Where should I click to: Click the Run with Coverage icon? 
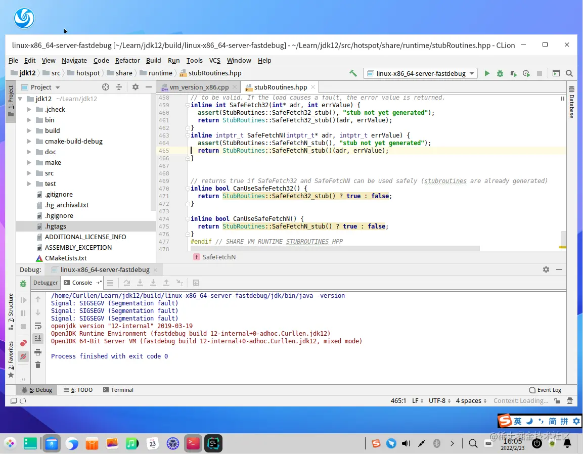click(513, 73)
